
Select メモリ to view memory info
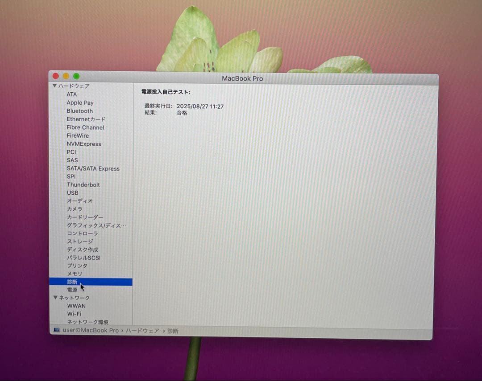point(75,274)
